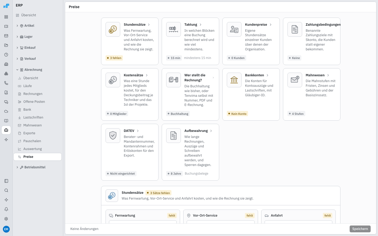Open Lastschriften in the sidebar
Screen dimensions: 378x236
[38, 117]
